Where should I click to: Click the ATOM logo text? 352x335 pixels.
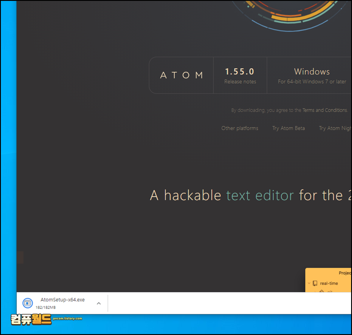(x=181, y=75)
